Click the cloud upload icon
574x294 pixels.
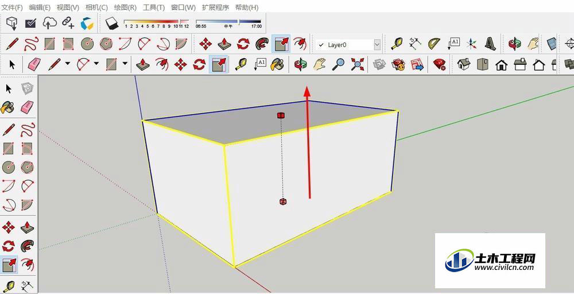pos(49,23)
